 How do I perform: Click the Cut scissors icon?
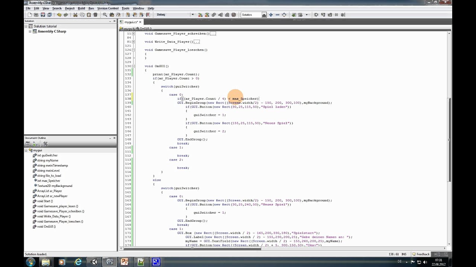click(75, 15)
